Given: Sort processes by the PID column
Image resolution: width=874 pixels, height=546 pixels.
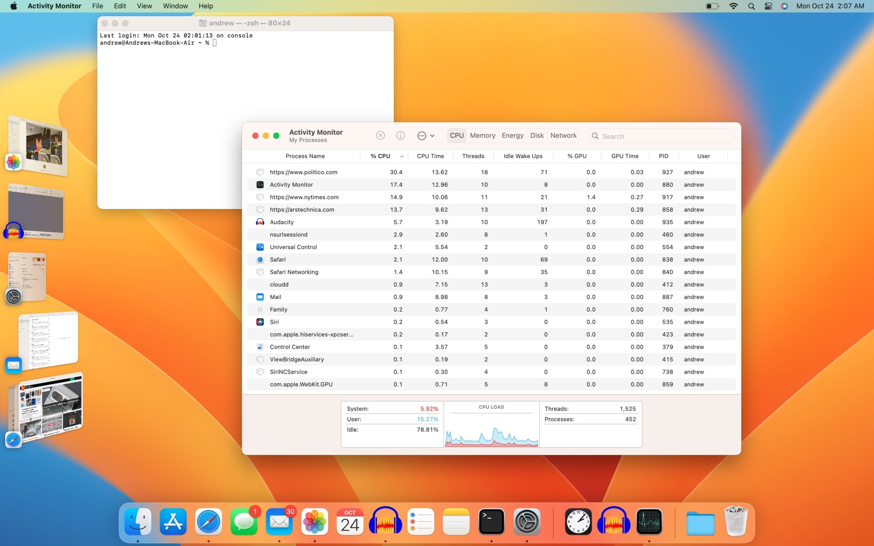Looking at the screenshot, I should 663,156.
